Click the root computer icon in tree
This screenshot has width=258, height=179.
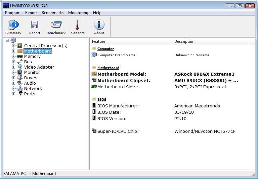(x=13, y=40)
